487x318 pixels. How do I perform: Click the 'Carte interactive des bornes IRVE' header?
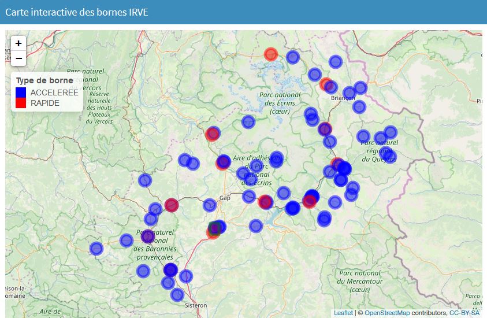(x=76, y=12)
